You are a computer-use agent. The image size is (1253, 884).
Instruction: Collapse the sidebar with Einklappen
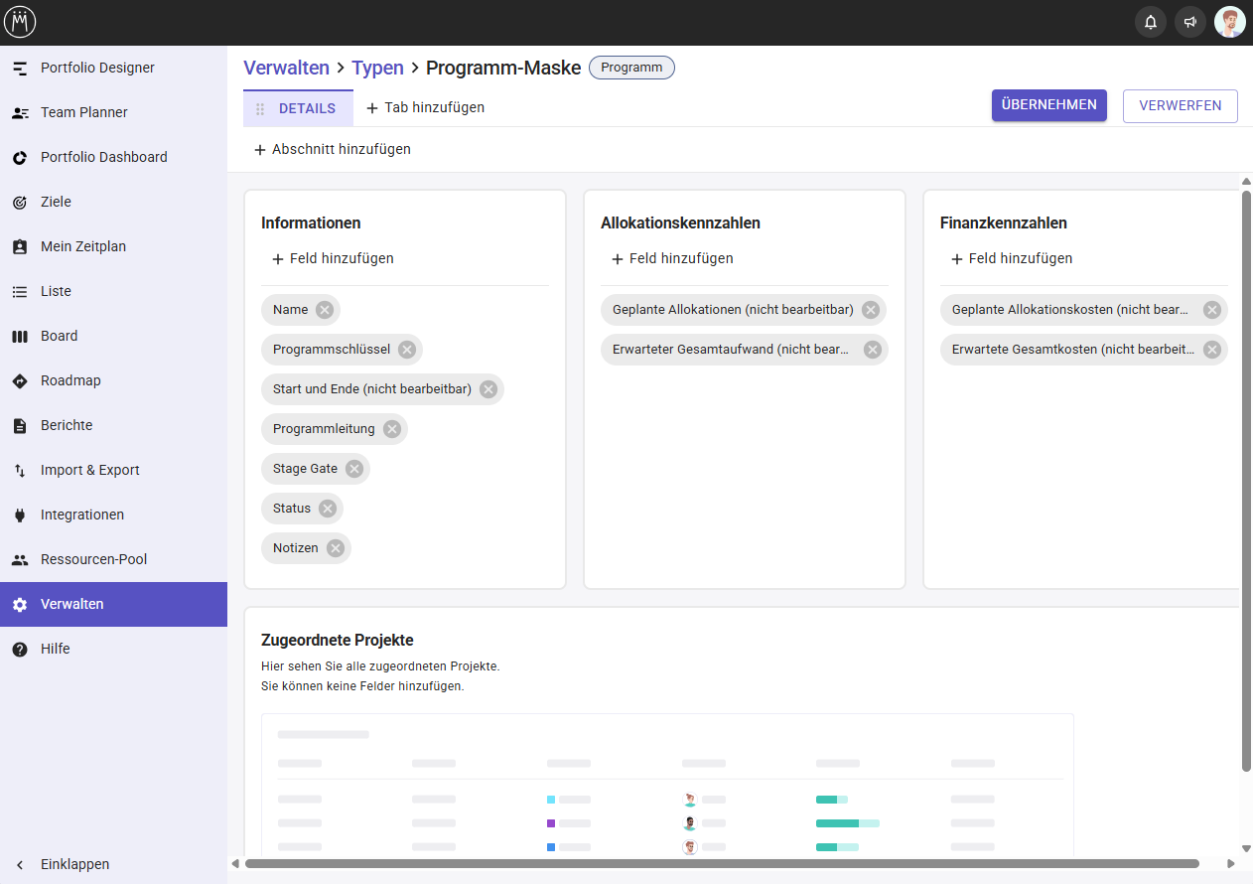coord(74,864)
